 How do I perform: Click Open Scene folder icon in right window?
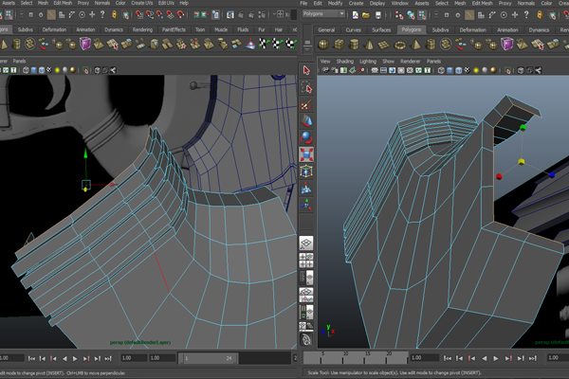(x=366, y=15)
